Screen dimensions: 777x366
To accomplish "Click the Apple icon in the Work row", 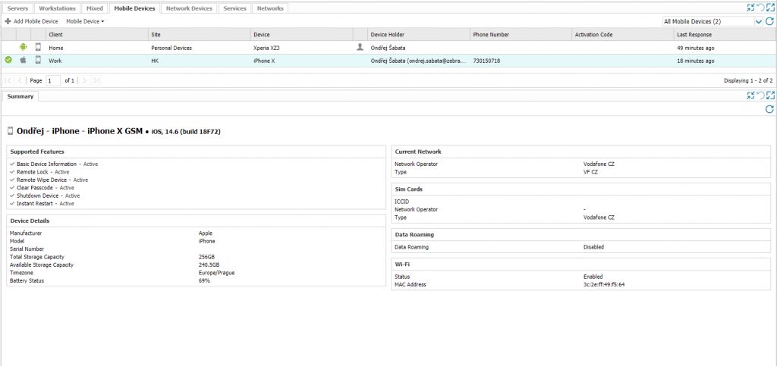I will click(24, 60).
